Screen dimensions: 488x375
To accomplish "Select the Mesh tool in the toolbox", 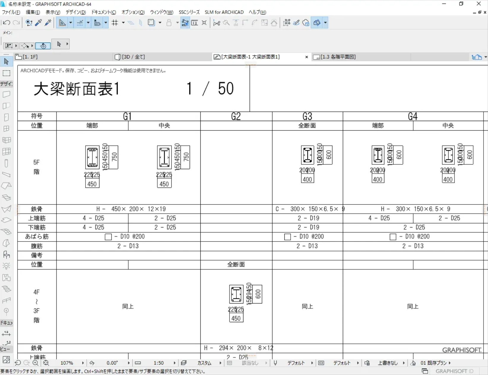I will point(6,231).
